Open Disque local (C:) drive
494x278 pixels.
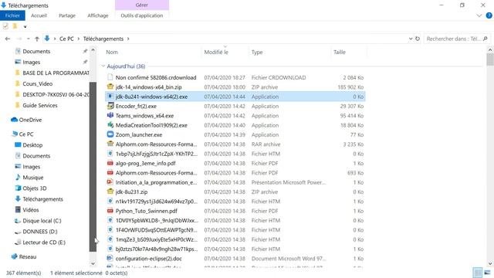(42, 221)
